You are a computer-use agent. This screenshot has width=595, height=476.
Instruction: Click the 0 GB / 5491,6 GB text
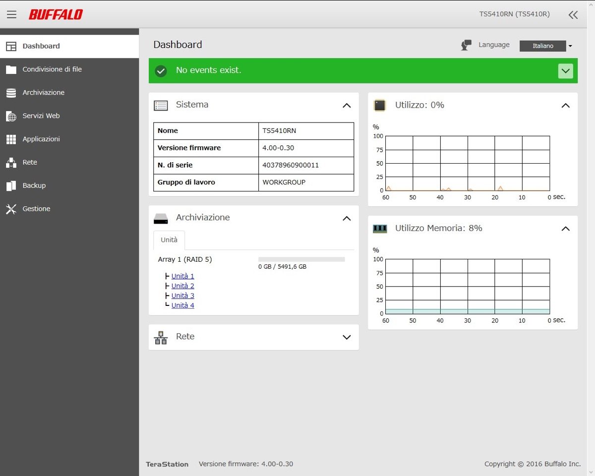282,267
